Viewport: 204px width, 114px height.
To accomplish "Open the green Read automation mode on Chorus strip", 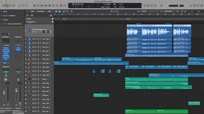I will pyautogui.click(x=6, y=72).
